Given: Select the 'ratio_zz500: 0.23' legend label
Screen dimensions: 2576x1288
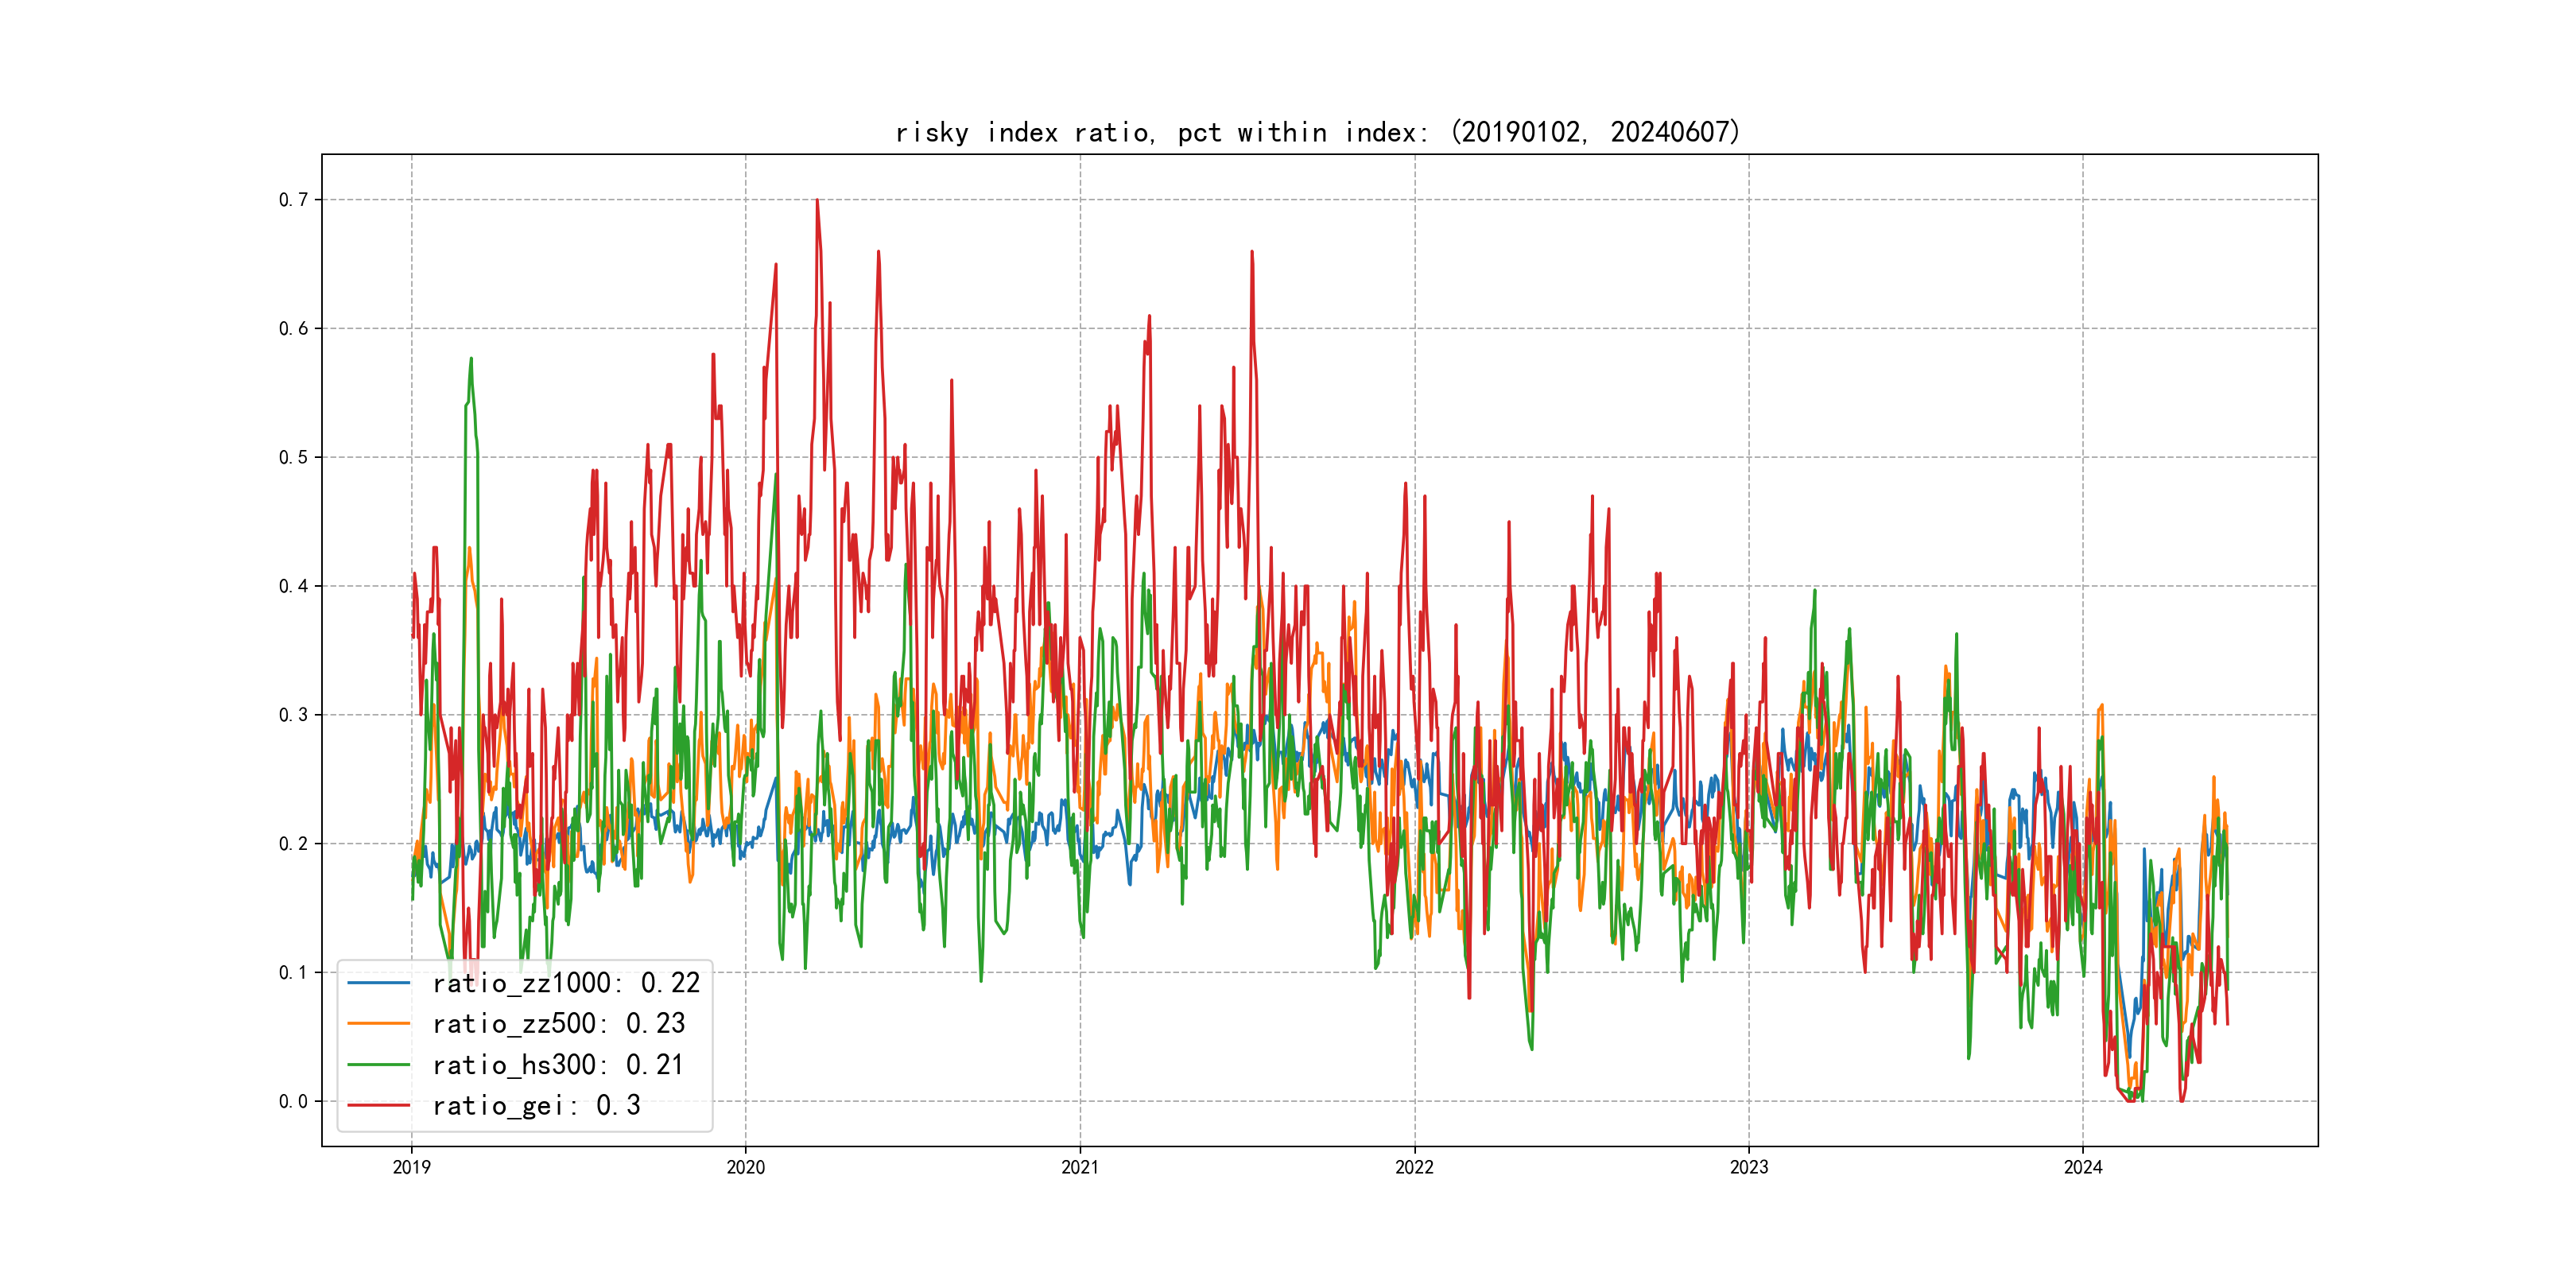Looking at the screenshot, I should [x=558, y=1024].
